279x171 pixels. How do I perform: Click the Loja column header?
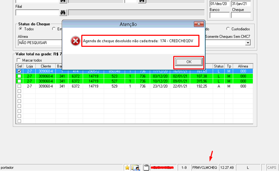point(29,66)
